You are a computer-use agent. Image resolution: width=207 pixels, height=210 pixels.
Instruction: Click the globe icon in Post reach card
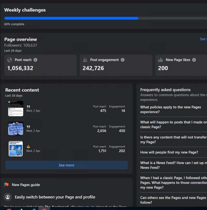(x=10, y=60)
